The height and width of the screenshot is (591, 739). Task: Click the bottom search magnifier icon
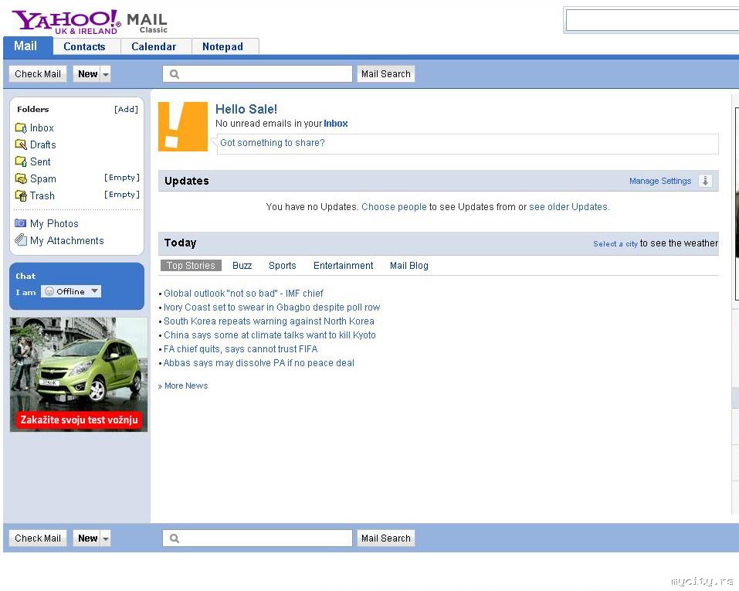pyautogui.click(x=175, y=538)
